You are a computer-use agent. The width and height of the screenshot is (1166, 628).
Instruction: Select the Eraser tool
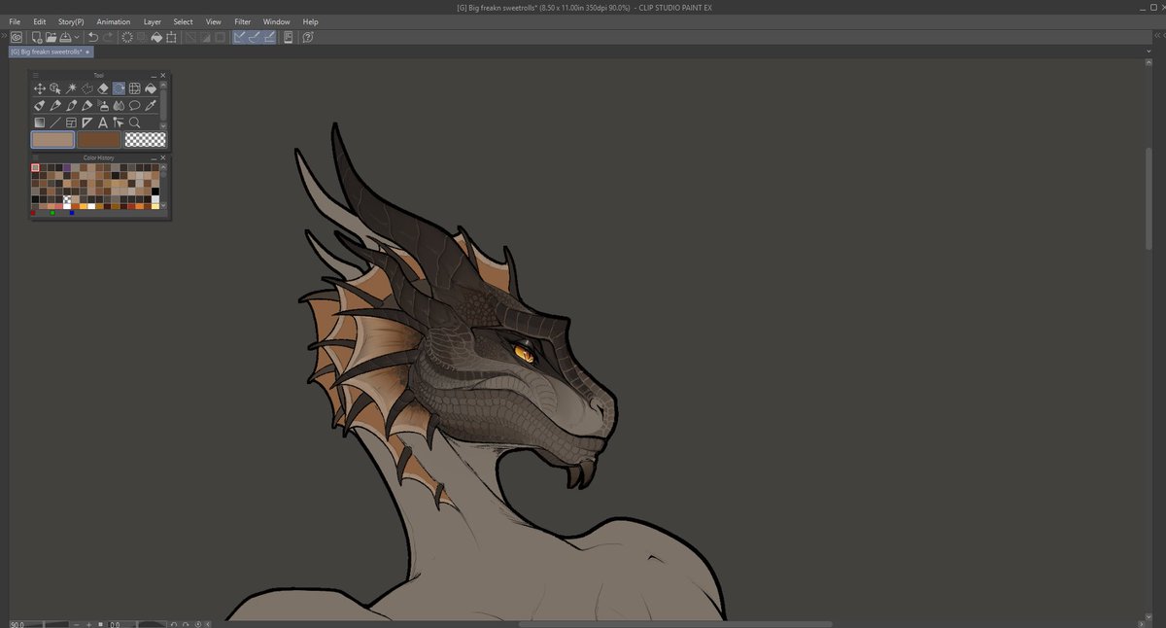102,88
